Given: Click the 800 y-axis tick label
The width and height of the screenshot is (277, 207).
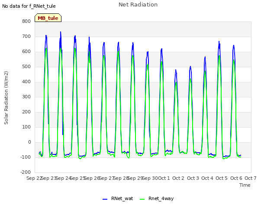Looking at the screenshot, I should (26, 21).
